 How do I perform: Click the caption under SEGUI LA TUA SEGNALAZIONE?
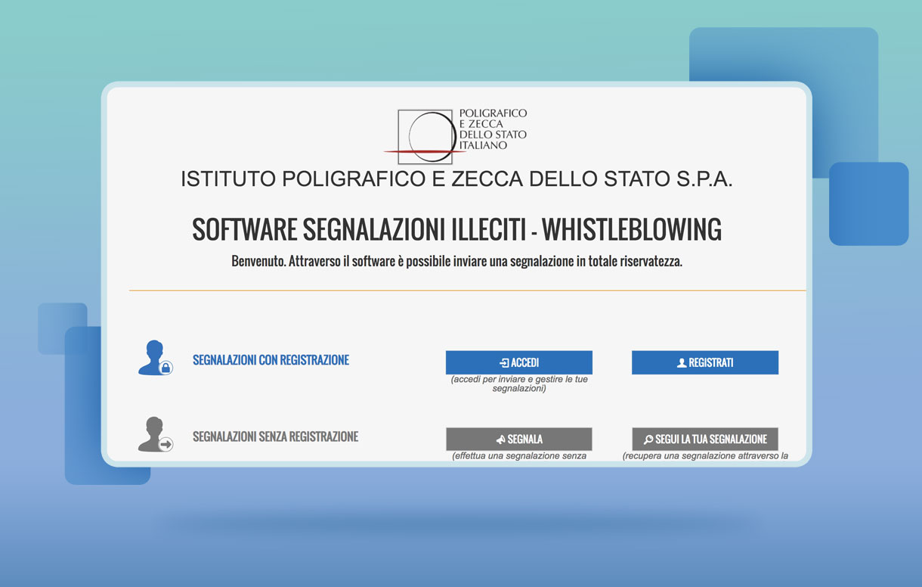pos(705,456)
